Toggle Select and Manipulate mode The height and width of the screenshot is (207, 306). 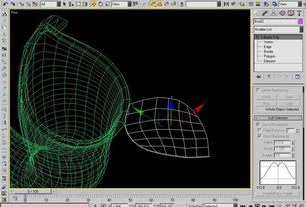144,4
